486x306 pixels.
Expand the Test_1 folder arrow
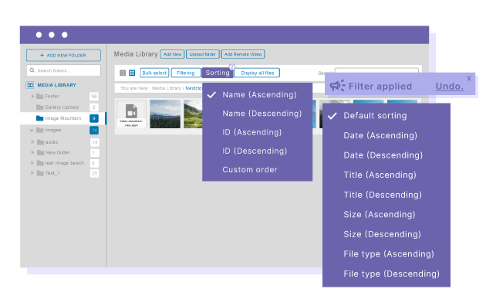[32, 173]
